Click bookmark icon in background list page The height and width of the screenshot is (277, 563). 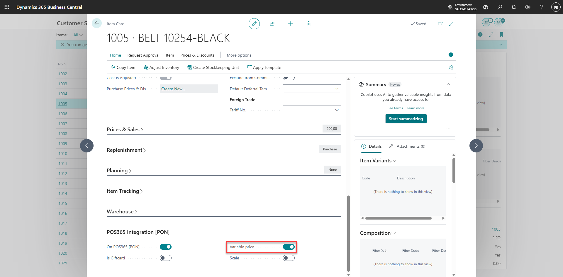point(501,35)
